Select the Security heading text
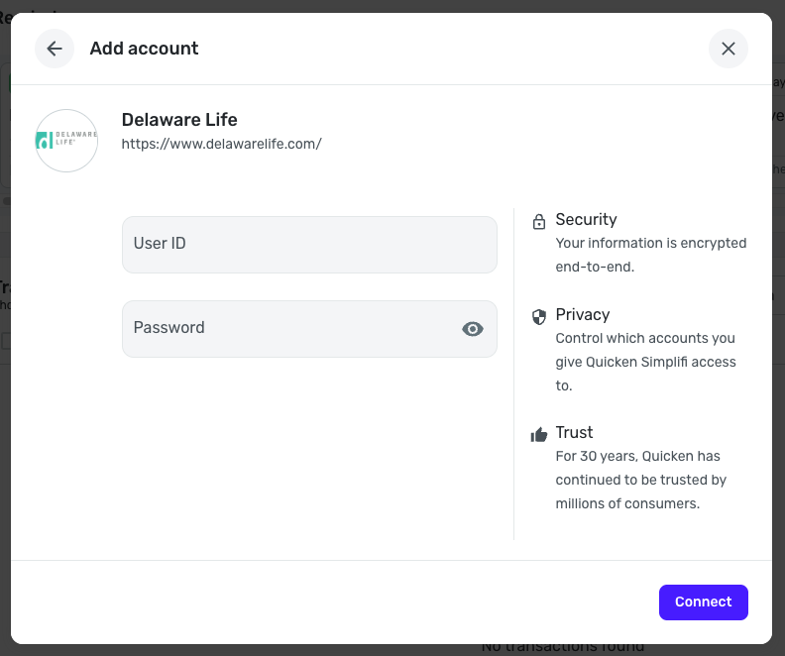 586,219
